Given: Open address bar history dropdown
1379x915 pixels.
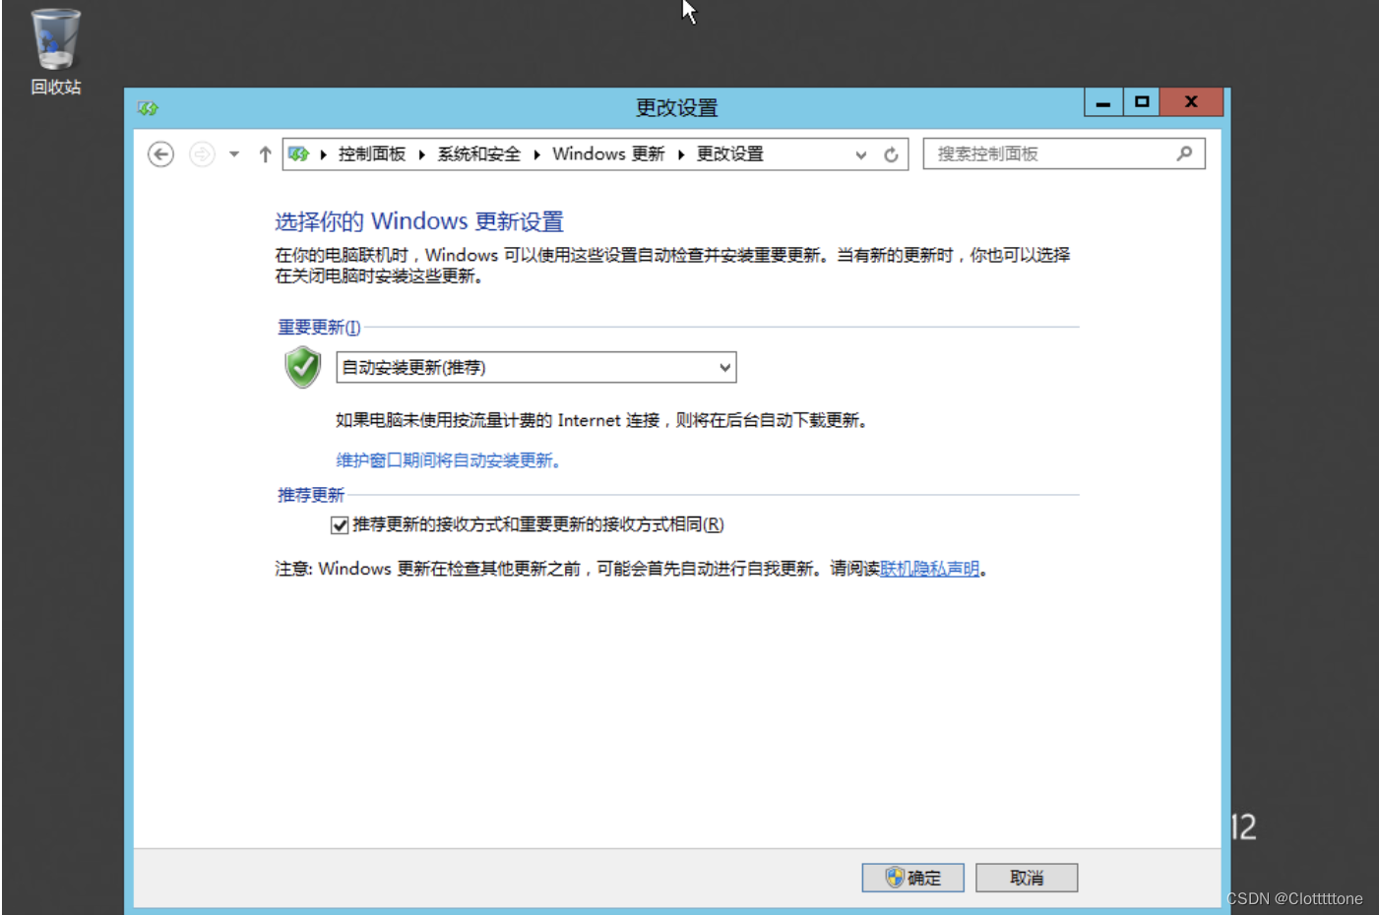Looking at the screenshot, I should pos(861,155).
